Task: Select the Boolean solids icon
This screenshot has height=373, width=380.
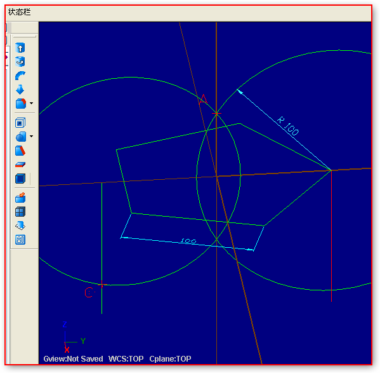Action: click(x=21, y=137)
